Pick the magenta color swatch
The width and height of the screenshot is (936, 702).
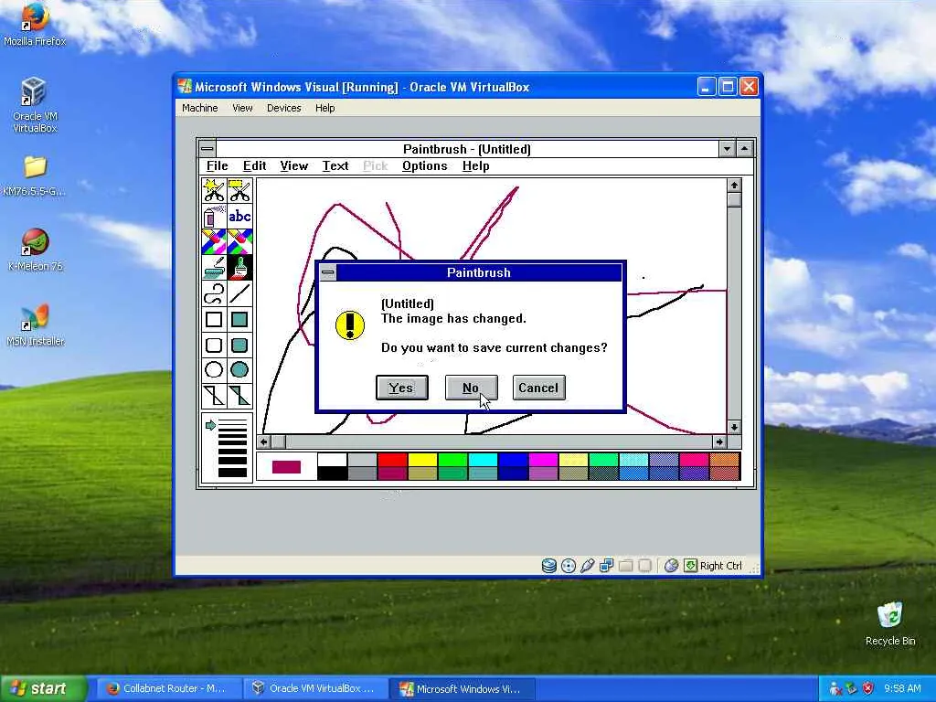[543, 459]
